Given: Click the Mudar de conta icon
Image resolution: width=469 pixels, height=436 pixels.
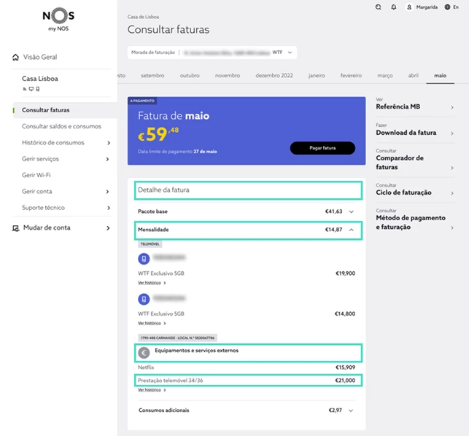Looking at the screenshot, I should click(15, 228).
